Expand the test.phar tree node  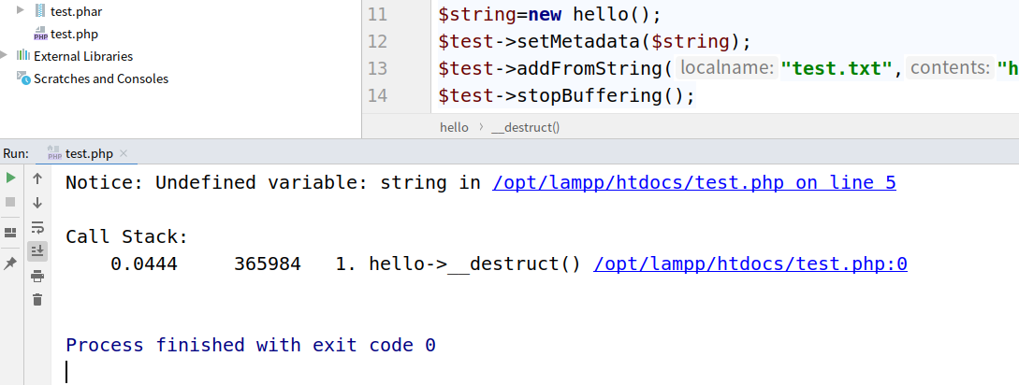pyautogui.click(x=21, y=10)
